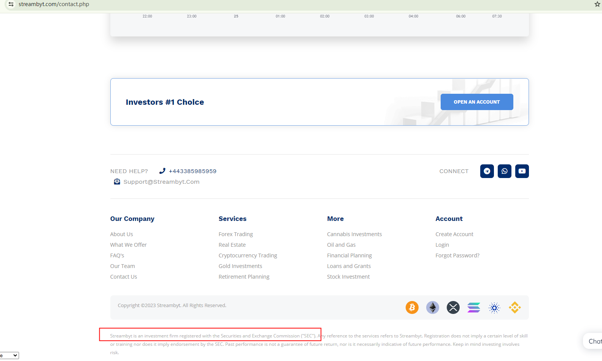
Task: Open the Login link
Action: tap(443, 245)
